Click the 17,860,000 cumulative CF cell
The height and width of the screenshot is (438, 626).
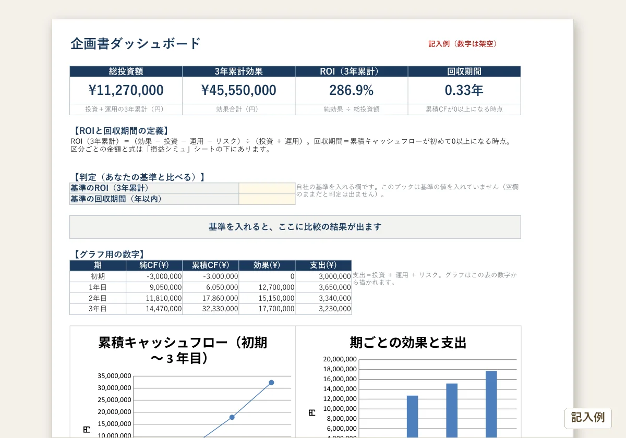(x=211, y=298)
